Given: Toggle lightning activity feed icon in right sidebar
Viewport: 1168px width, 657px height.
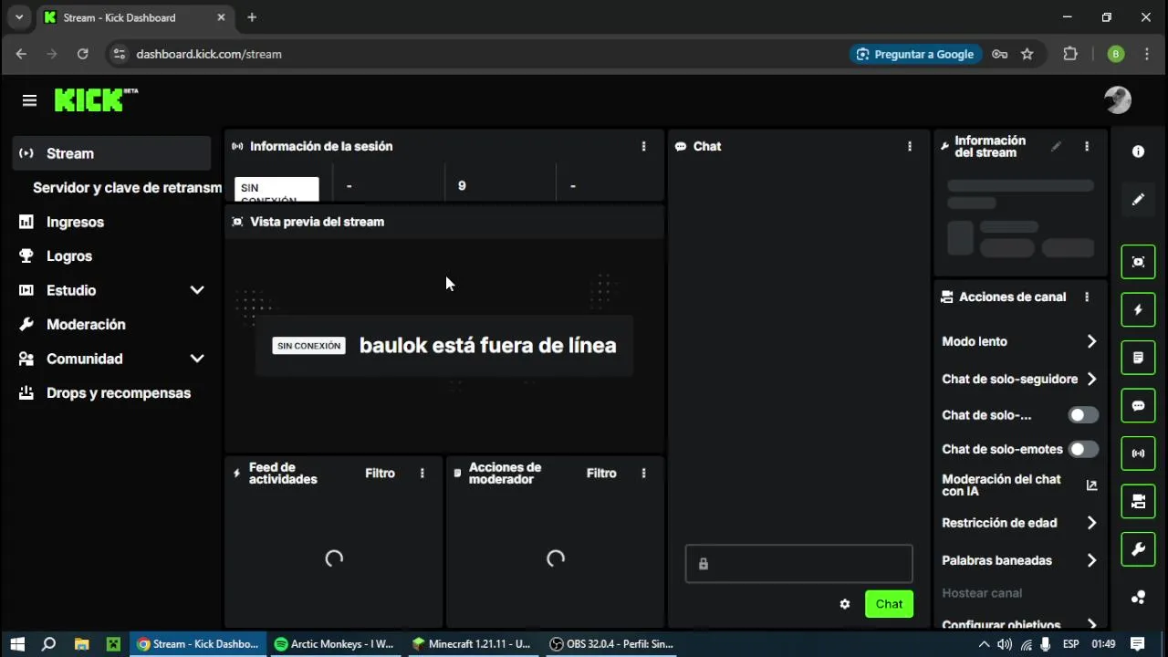Looking at the screenshot, I should tap(1138, 310).
